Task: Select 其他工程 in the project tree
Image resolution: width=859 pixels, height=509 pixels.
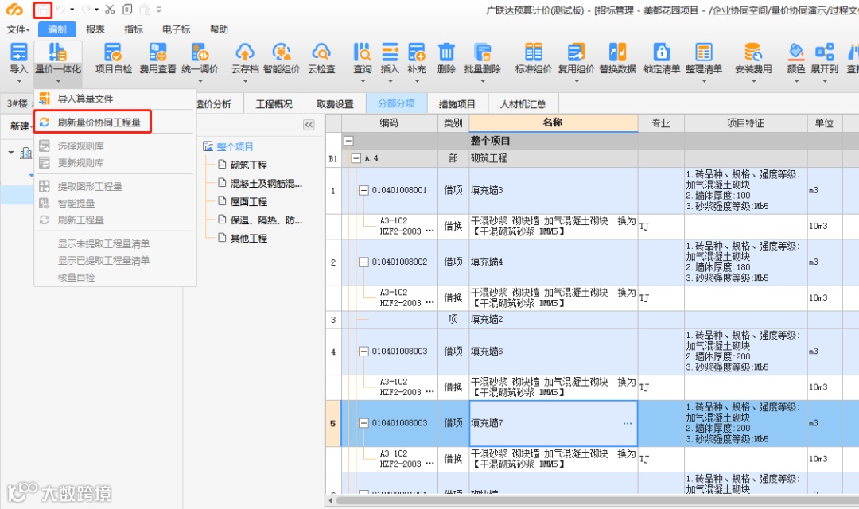Action: click(x=249, y=239)
